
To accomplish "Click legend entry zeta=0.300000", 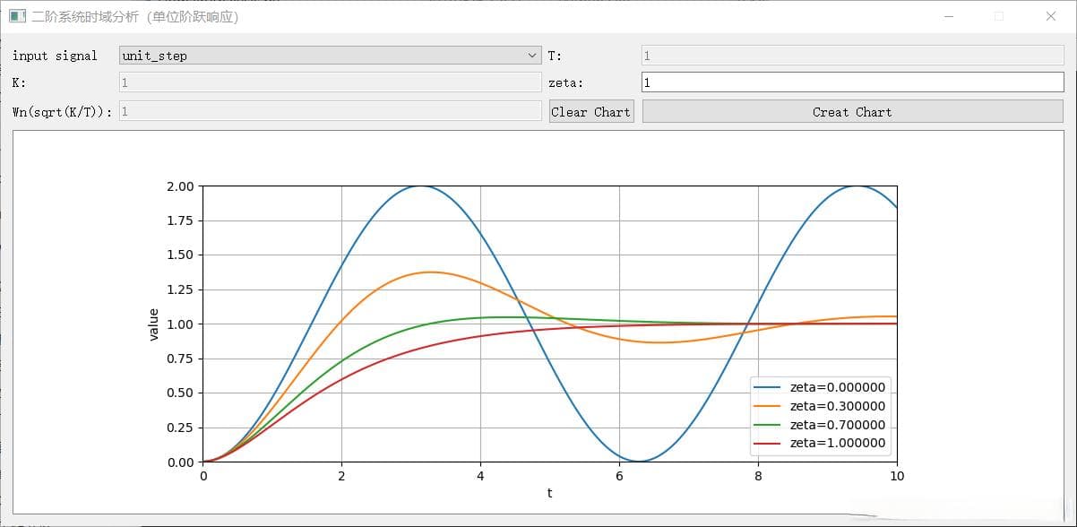I will 820,406.
